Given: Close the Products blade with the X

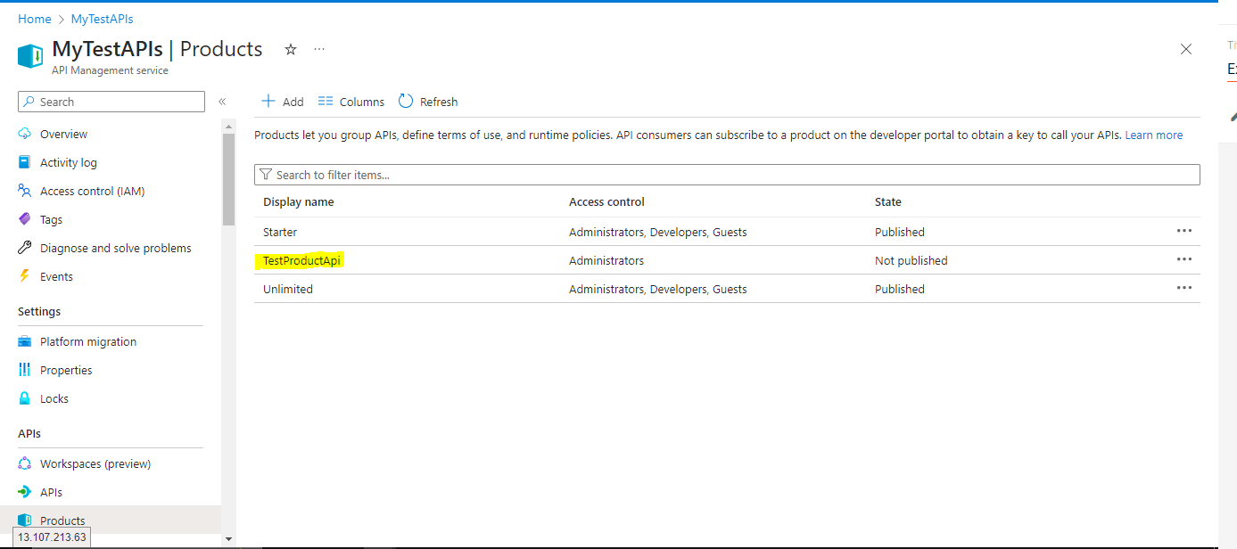Looking at the screenshot, I should coord(1186,50).
